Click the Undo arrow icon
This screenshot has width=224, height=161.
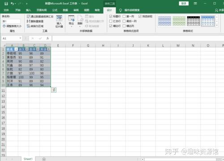(12, 4)
